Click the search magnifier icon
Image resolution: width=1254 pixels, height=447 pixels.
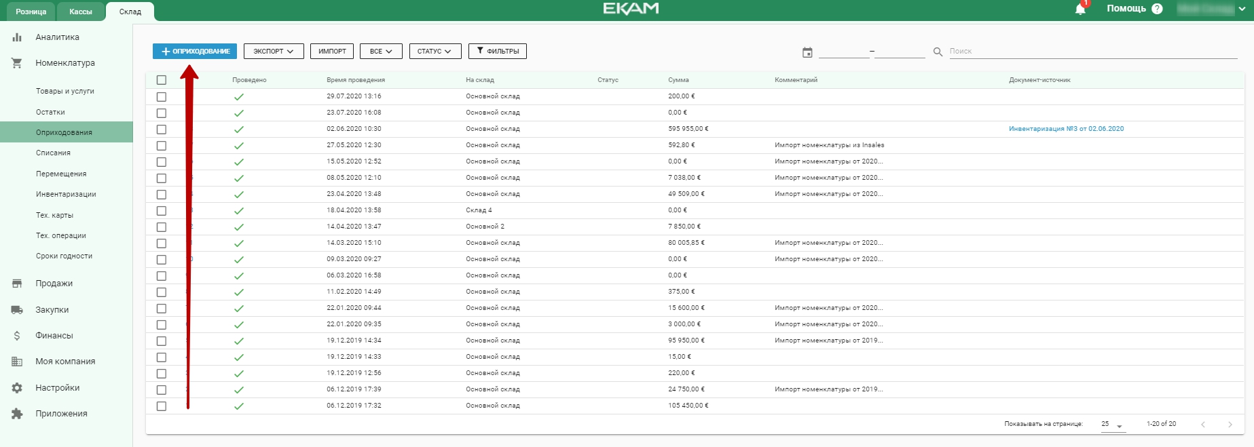click(938, 52)
